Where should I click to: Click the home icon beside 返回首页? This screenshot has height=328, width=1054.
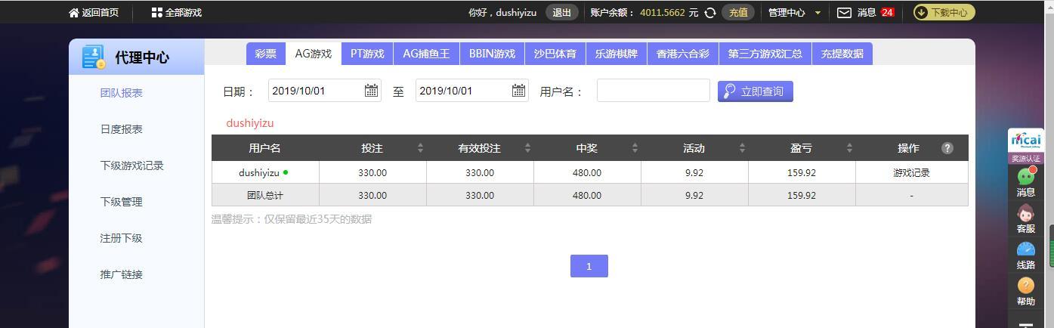click(74, 13)
